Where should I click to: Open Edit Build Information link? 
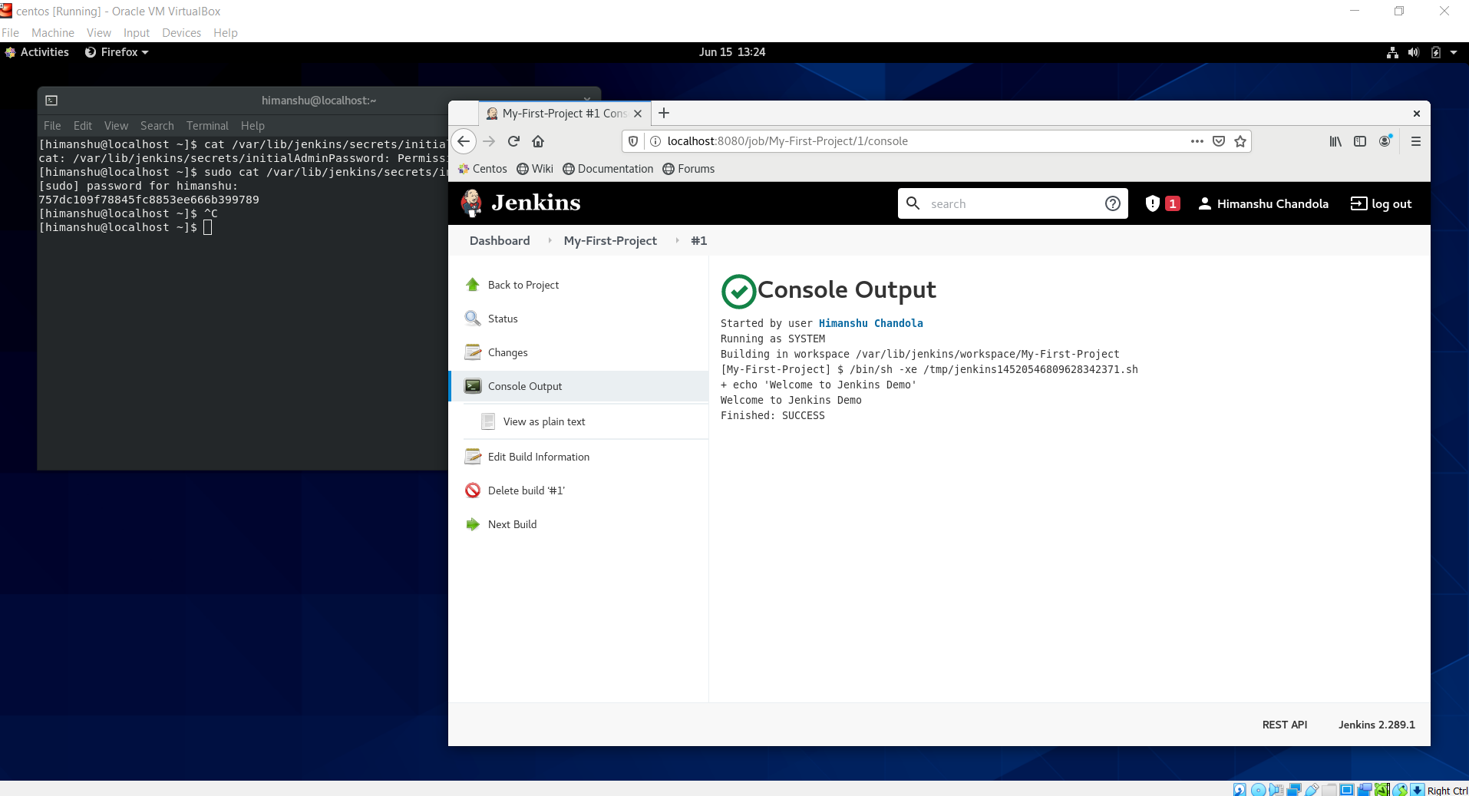coord(539,457)
